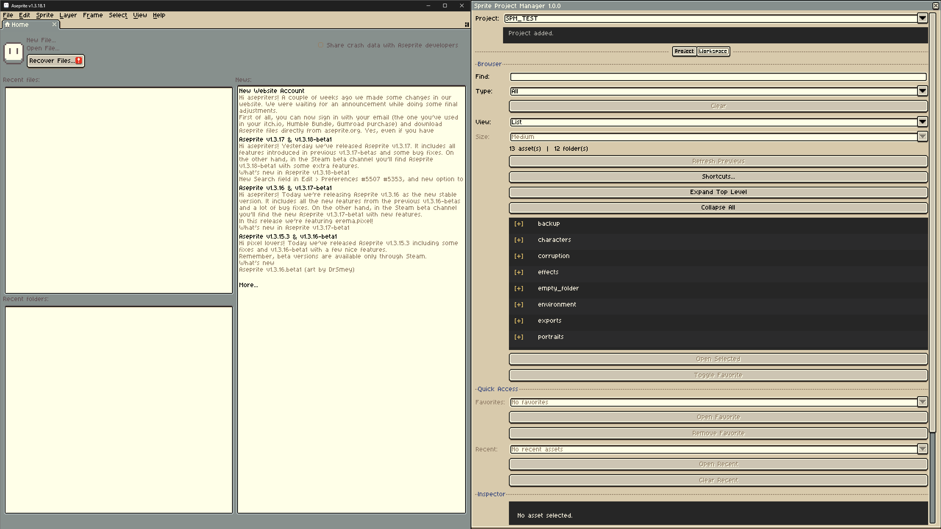Image resolution: width=941 pixels, height=529 pixels.
Task: Click the New File link
Action: pyautogui.click(x=41, y=40)
